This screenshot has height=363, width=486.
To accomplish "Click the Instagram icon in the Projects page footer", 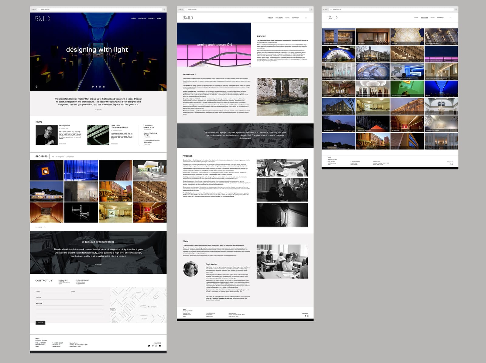I will 452,164.
